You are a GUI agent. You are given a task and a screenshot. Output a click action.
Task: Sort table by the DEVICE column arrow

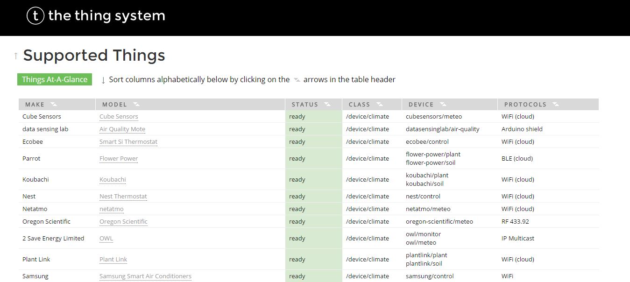pos(443,104)
